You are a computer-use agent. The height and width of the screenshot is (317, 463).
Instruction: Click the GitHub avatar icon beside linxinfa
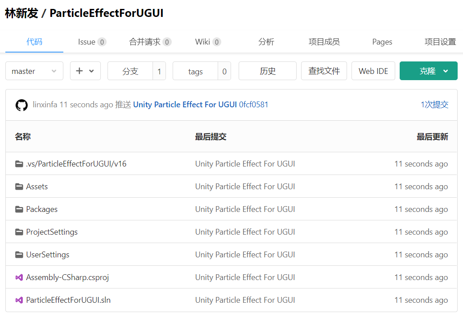[x=21, y=105]
